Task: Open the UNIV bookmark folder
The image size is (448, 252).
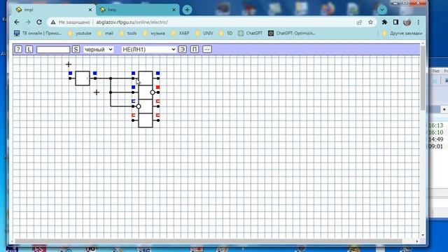Action: pyautogui.click(x=204, y=33)
